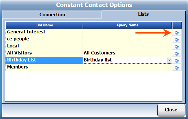The image size is (188, 119).
Task: Click the empty query cell for Members
Action: tap(127, 67)
